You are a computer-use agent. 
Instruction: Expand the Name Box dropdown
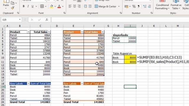pyautogui.click(x=20, y=19)
